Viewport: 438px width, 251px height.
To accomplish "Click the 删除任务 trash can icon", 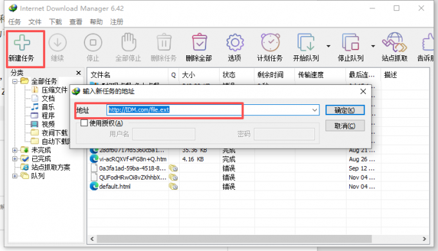I will coord(164,42).
